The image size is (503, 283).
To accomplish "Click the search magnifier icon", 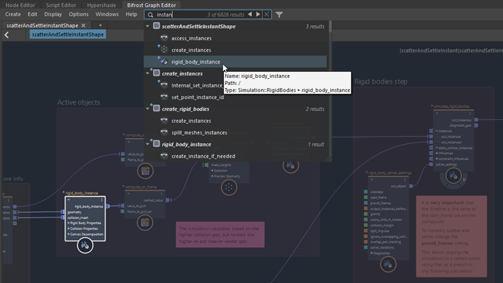I will coord(150,14).
